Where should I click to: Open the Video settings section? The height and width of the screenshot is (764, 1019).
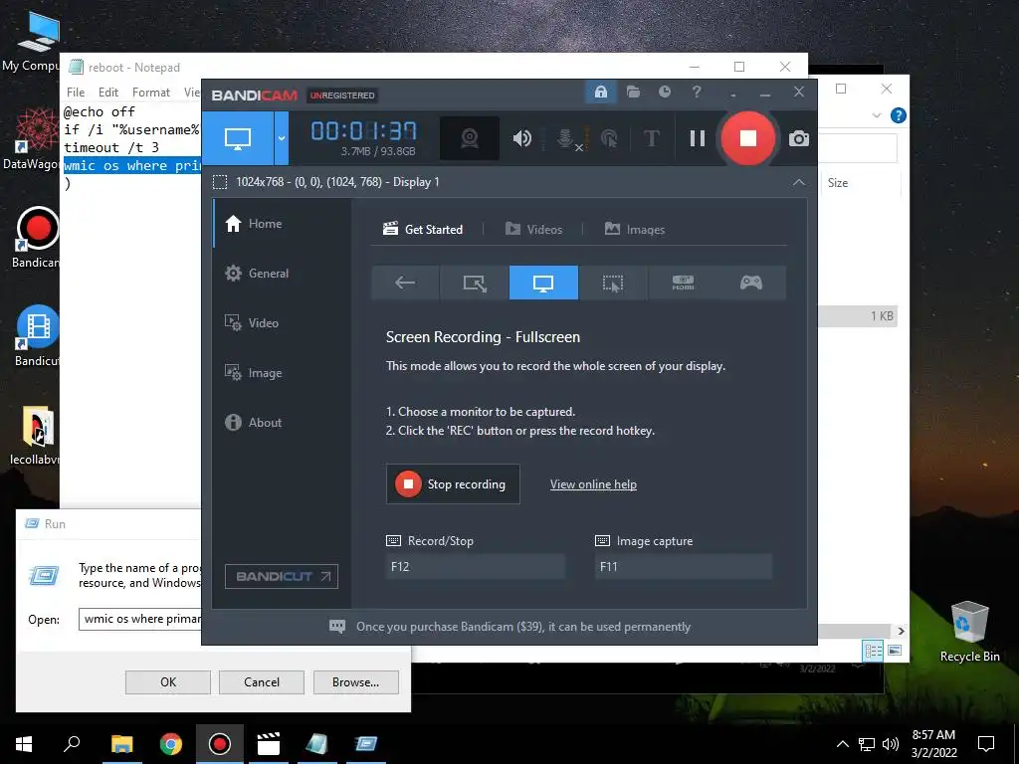[252, 323]
